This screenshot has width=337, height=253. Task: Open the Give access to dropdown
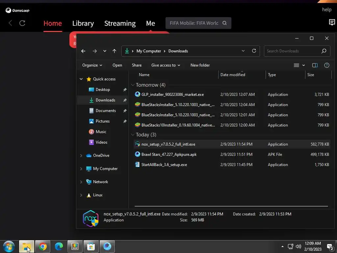tap(166, 65)
